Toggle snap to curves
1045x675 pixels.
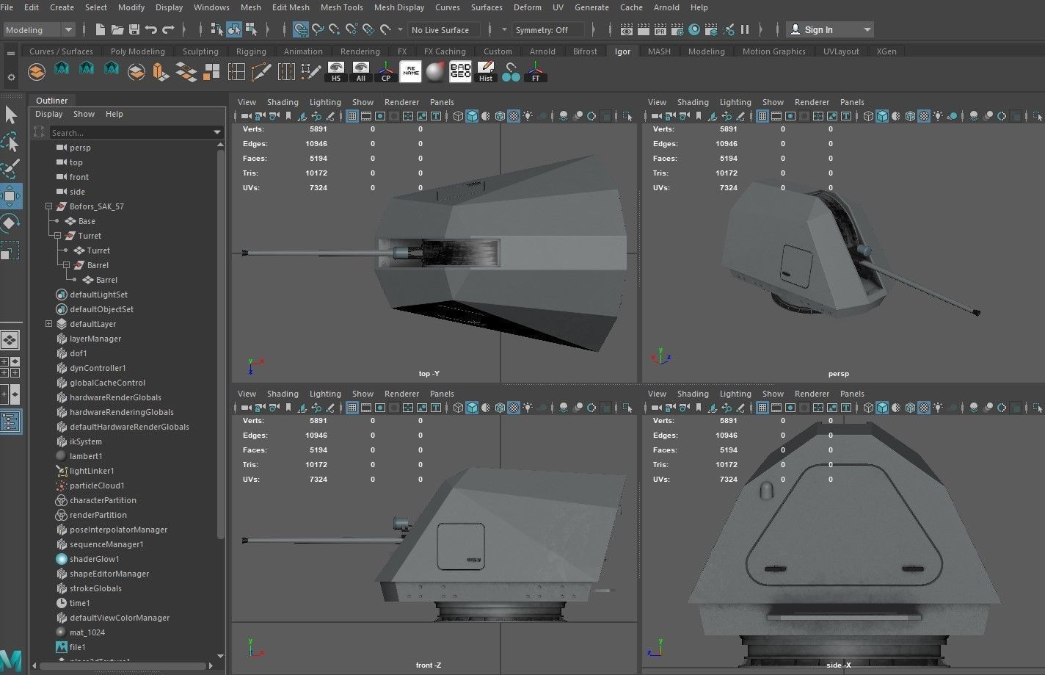pyautogui.click(x=318, y=29)
